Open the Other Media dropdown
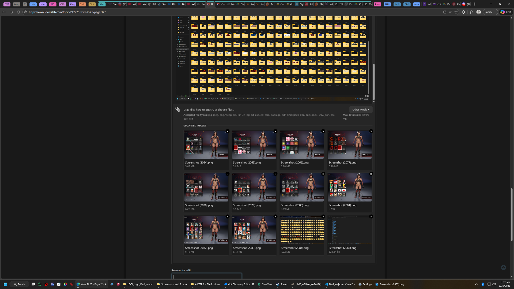 [361, 109]
